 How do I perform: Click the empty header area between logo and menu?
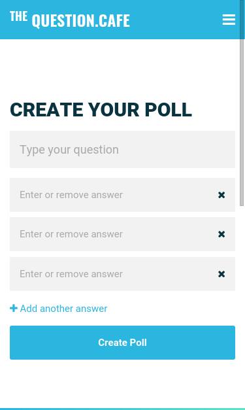pyautogui.click(x=176, y=20)
